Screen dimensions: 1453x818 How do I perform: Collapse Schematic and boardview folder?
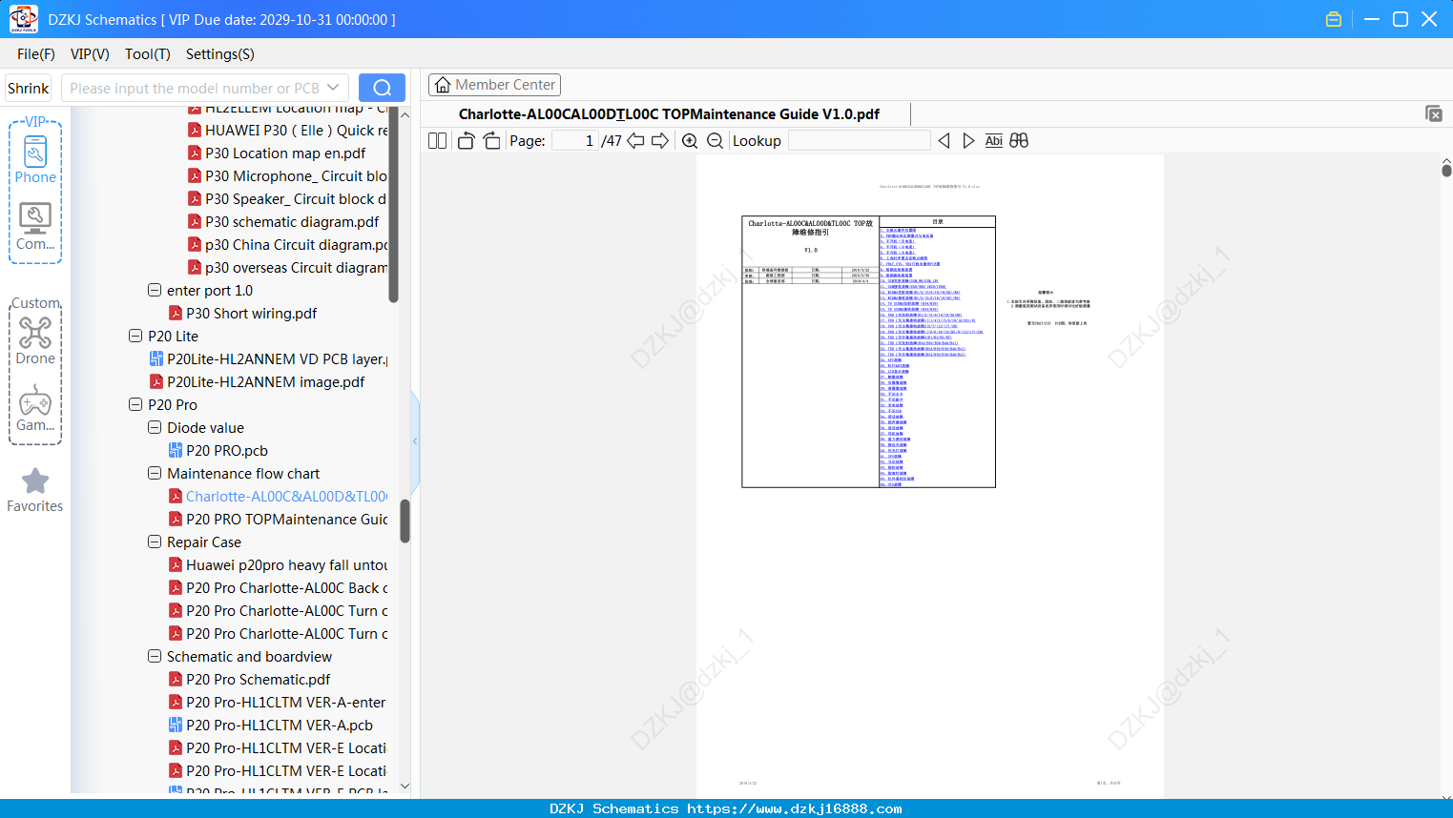(155, 656)
